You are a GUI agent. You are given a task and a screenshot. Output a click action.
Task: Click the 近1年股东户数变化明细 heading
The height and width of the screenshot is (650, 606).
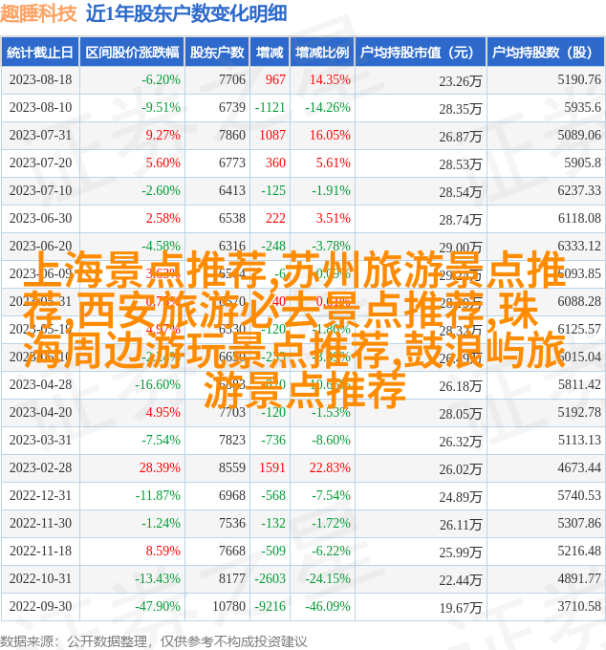tap(186, 12)
